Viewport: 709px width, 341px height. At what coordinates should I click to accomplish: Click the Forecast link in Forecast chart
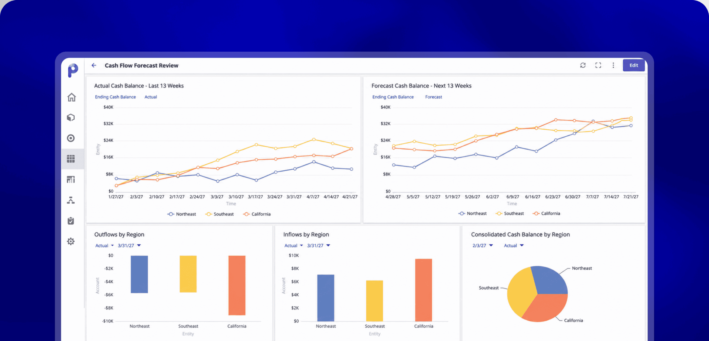click(434, 97)
